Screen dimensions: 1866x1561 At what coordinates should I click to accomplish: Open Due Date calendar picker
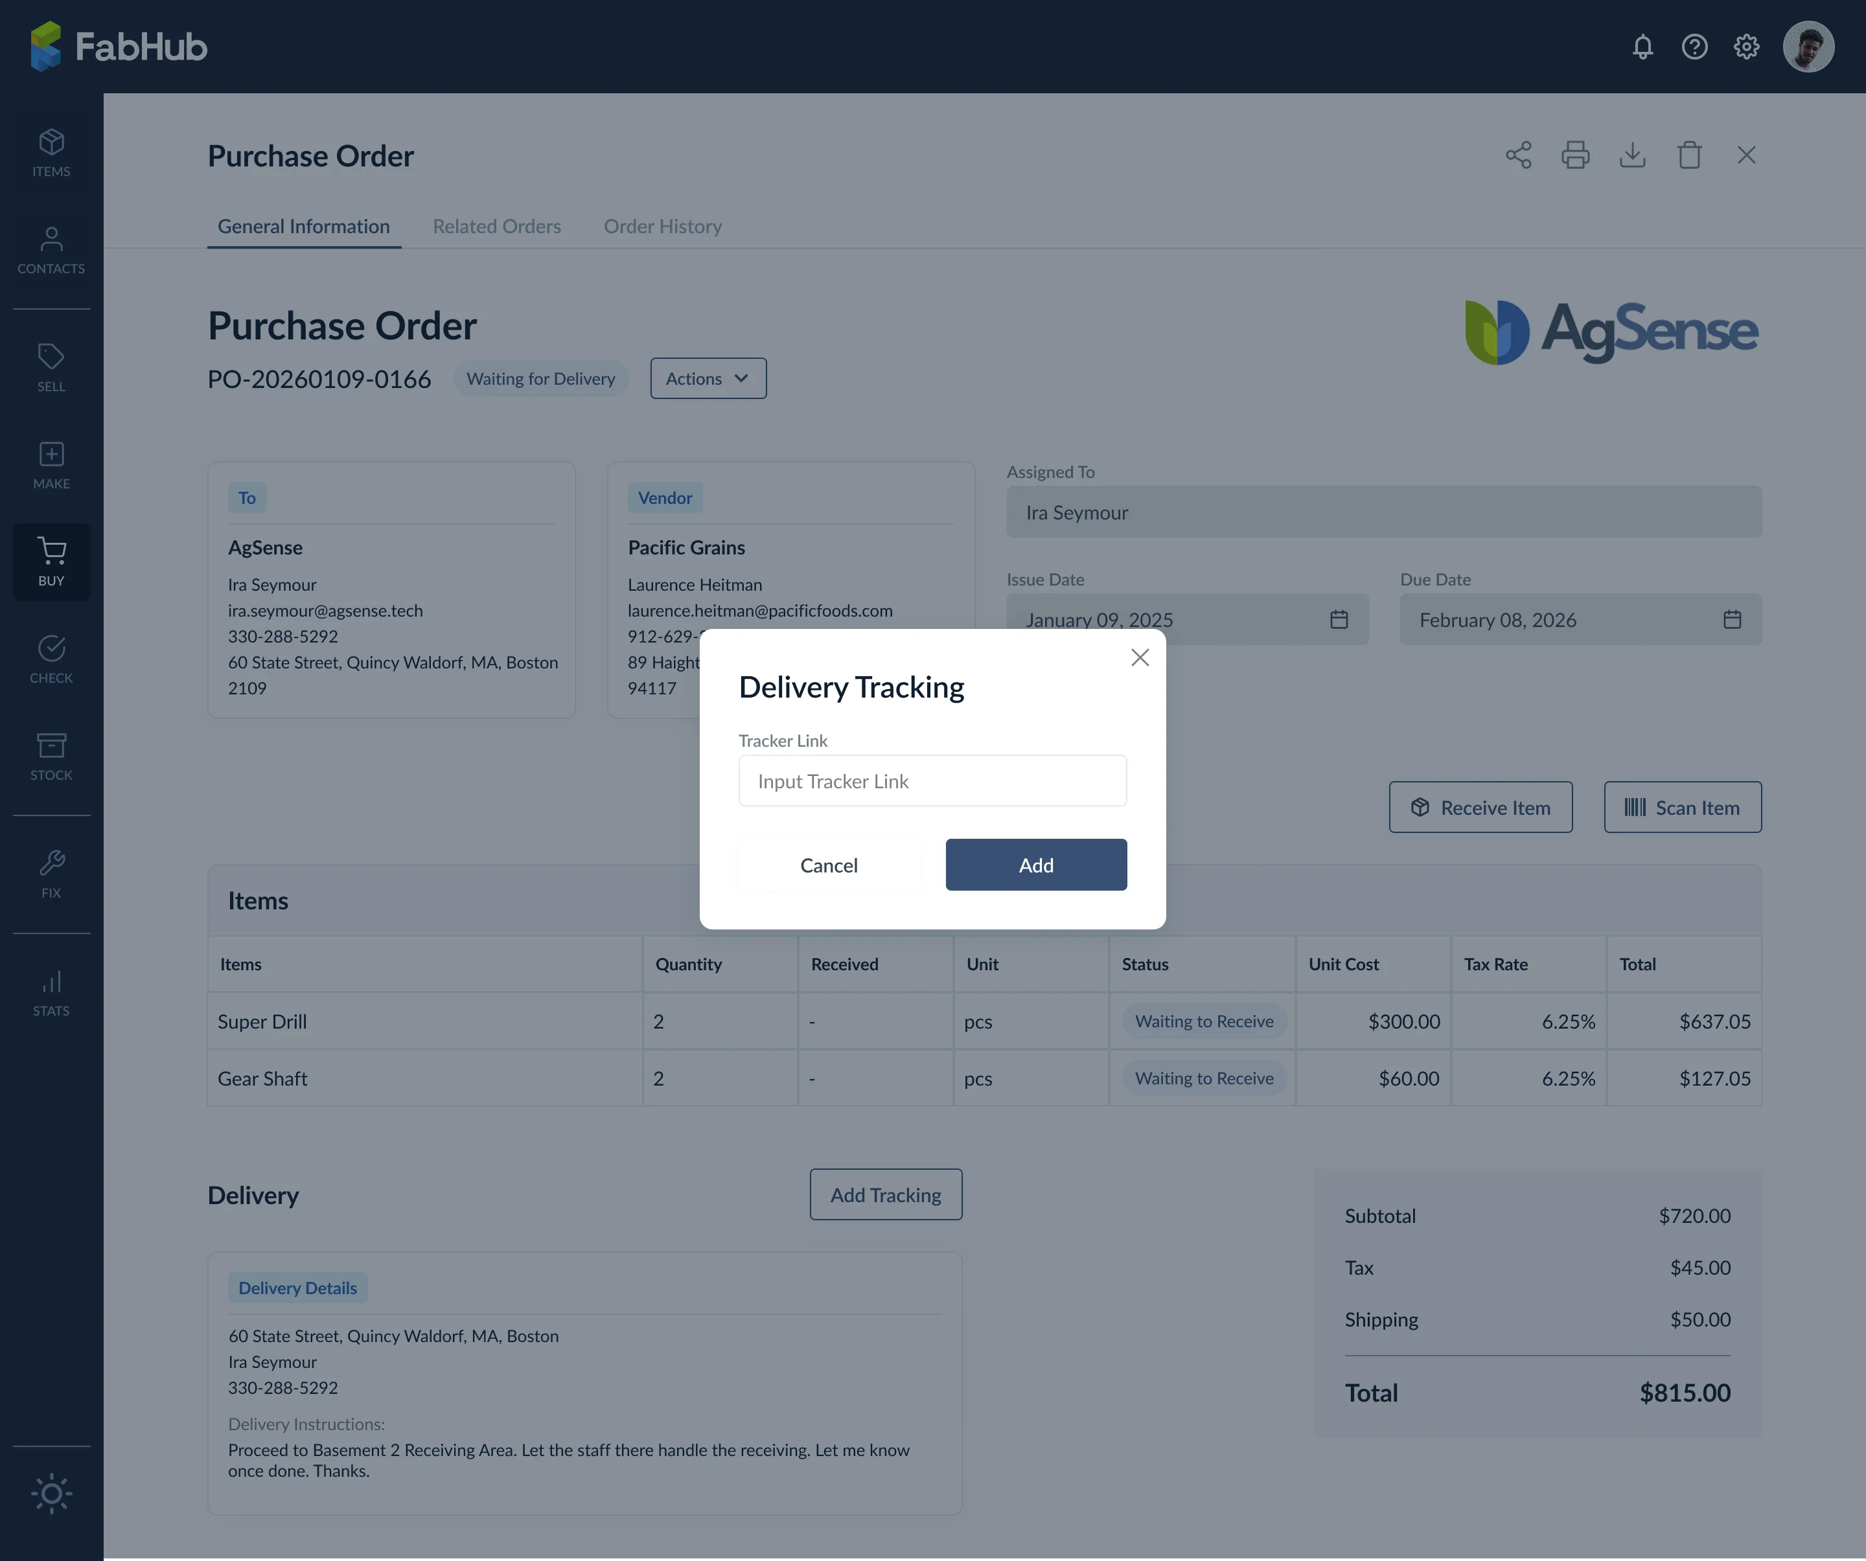[x=1732, y=619]
